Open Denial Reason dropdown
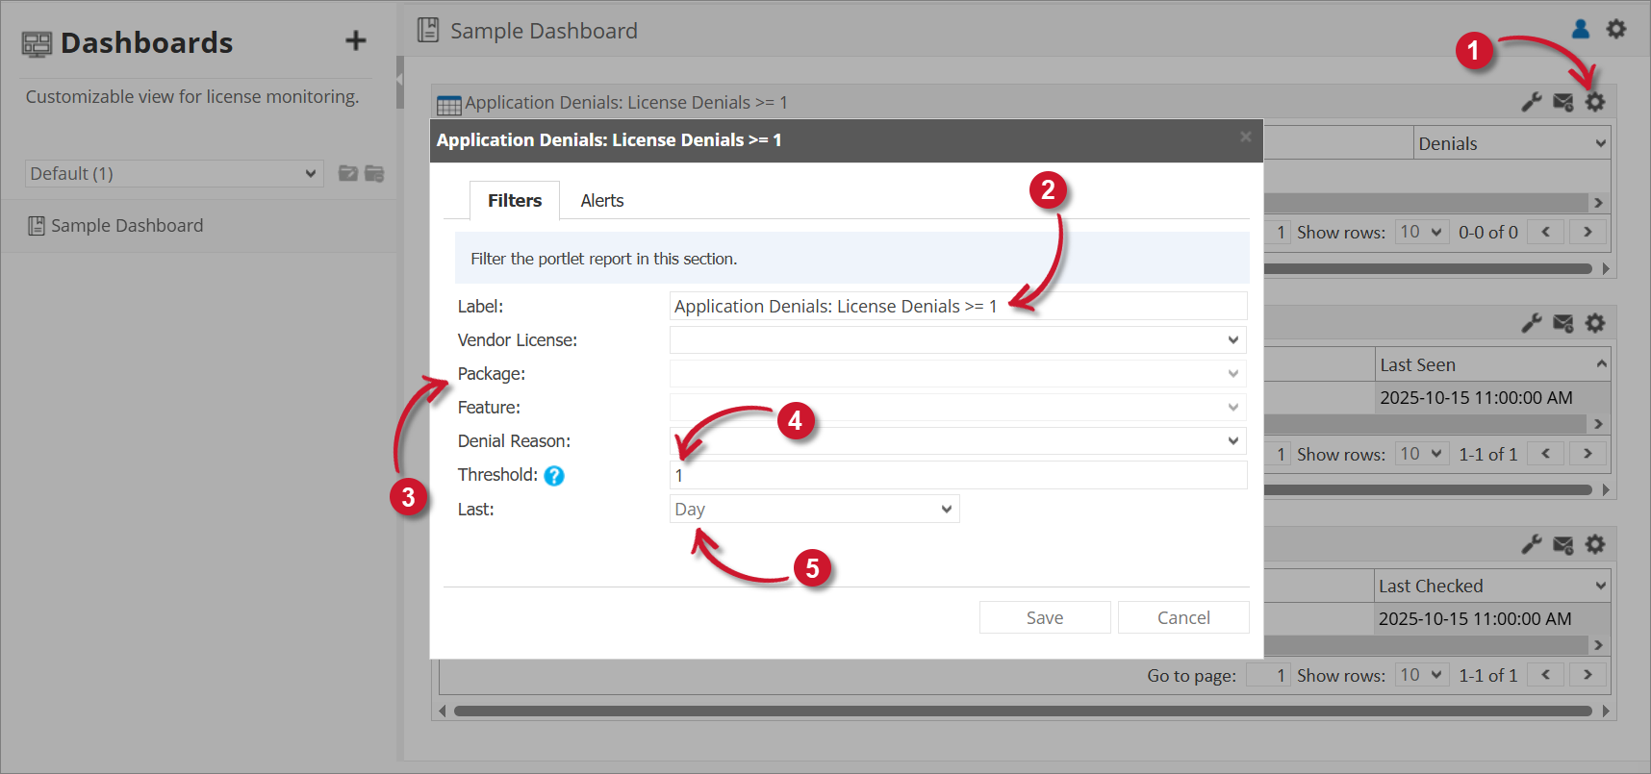Viewport: 1651px width, 774px height. (x=958, y=440)
